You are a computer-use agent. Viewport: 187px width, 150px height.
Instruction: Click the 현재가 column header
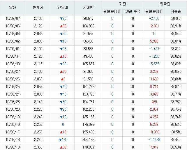(x=38, y=8)
